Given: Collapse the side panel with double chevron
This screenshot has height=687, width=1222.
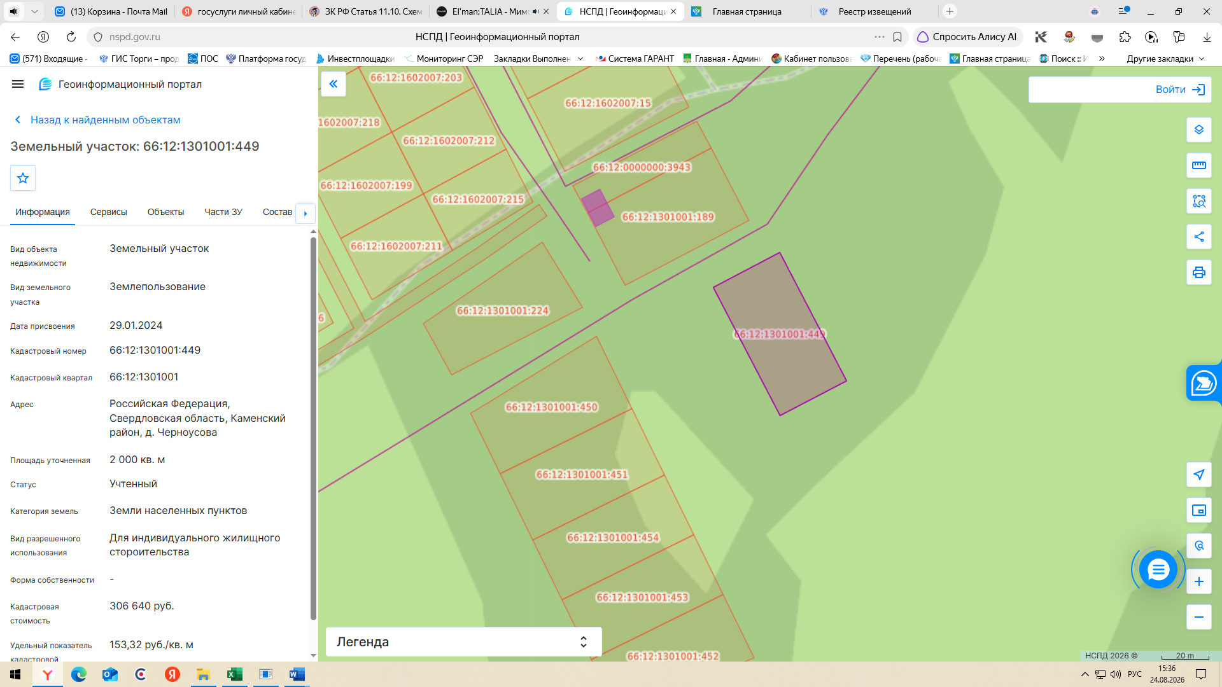Looking at the screenshot, I should coord(334,84).
